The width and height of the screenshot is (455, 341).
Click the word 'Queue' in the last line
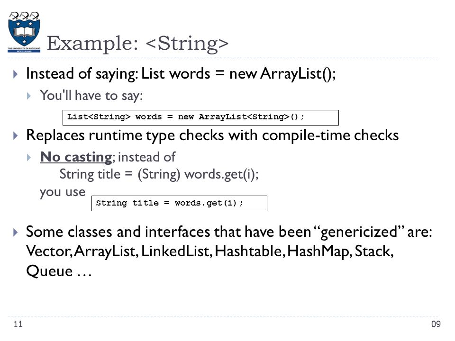tap(49, 271)
